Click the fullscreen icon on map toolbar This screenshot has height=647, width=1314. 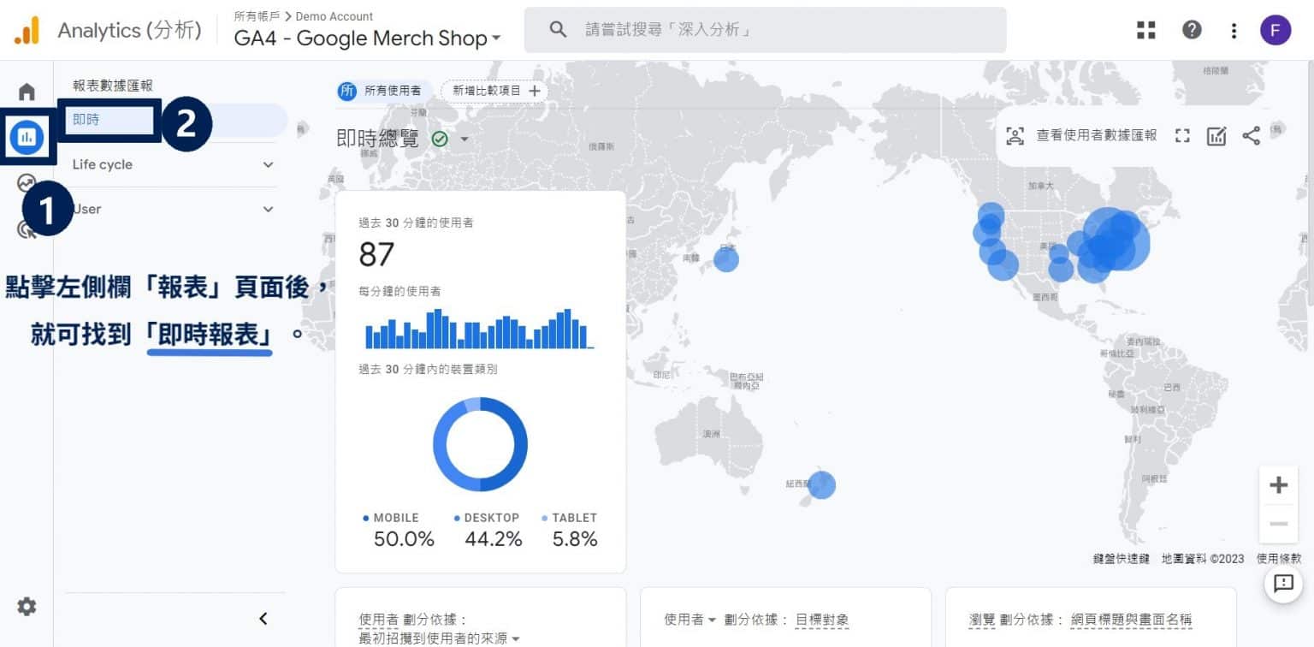(1182, 135)
